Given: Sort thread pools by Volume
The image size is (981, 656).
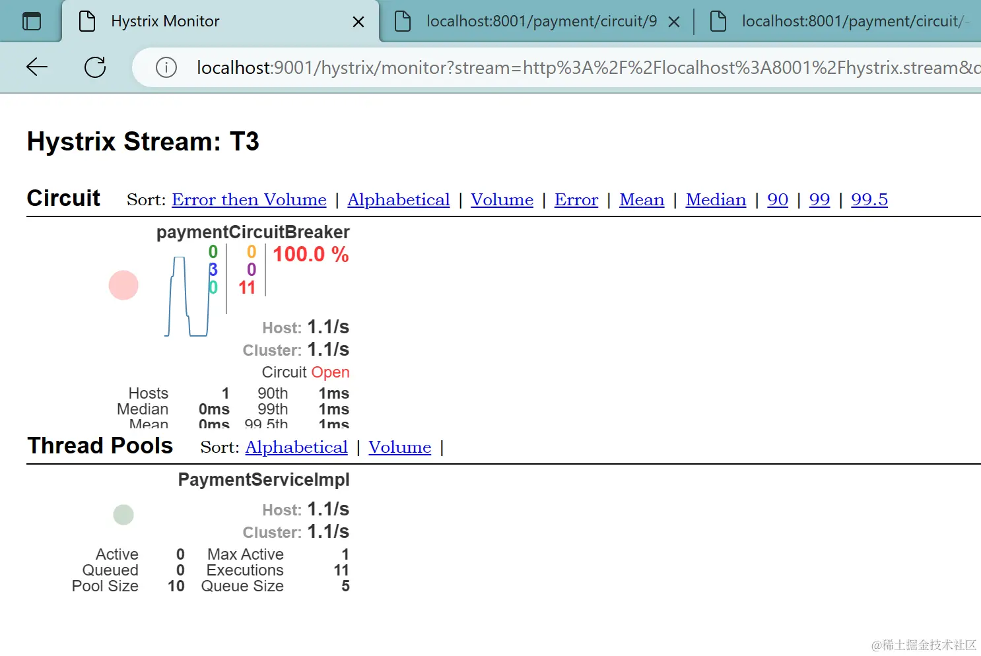Looking at the screenshot, I should 399,447.
